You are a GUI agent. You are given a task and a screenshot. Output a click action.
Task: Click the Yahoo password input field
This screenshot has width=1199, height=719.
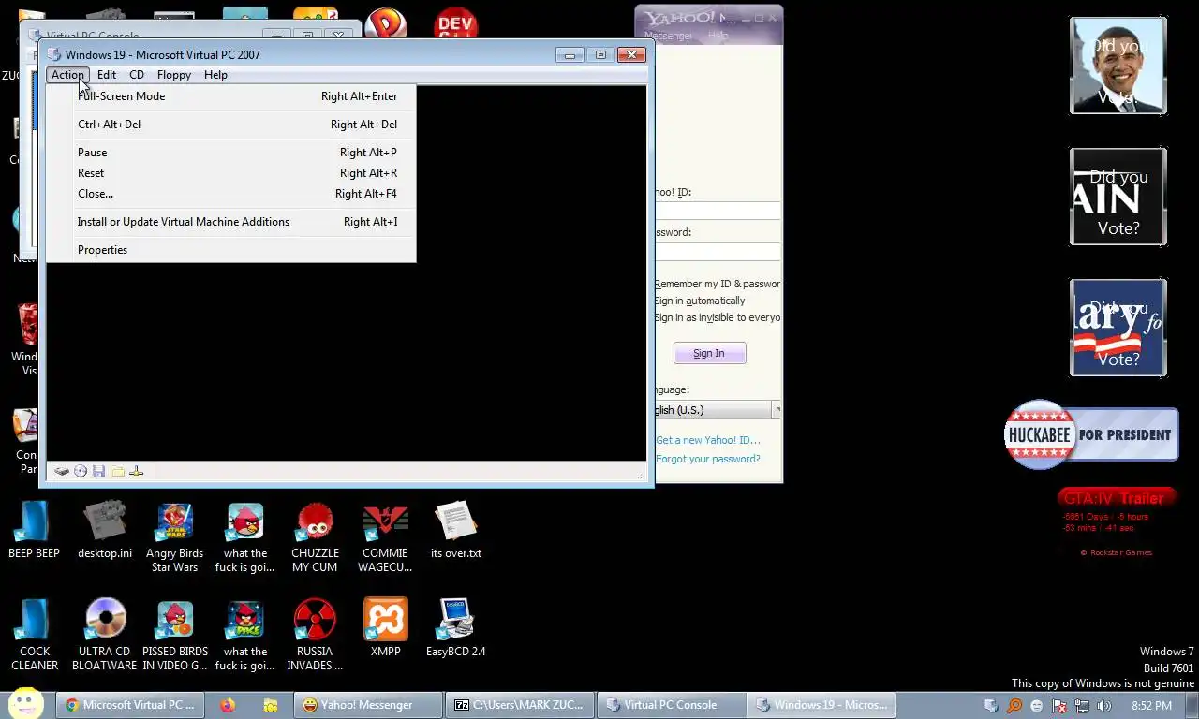718,251
